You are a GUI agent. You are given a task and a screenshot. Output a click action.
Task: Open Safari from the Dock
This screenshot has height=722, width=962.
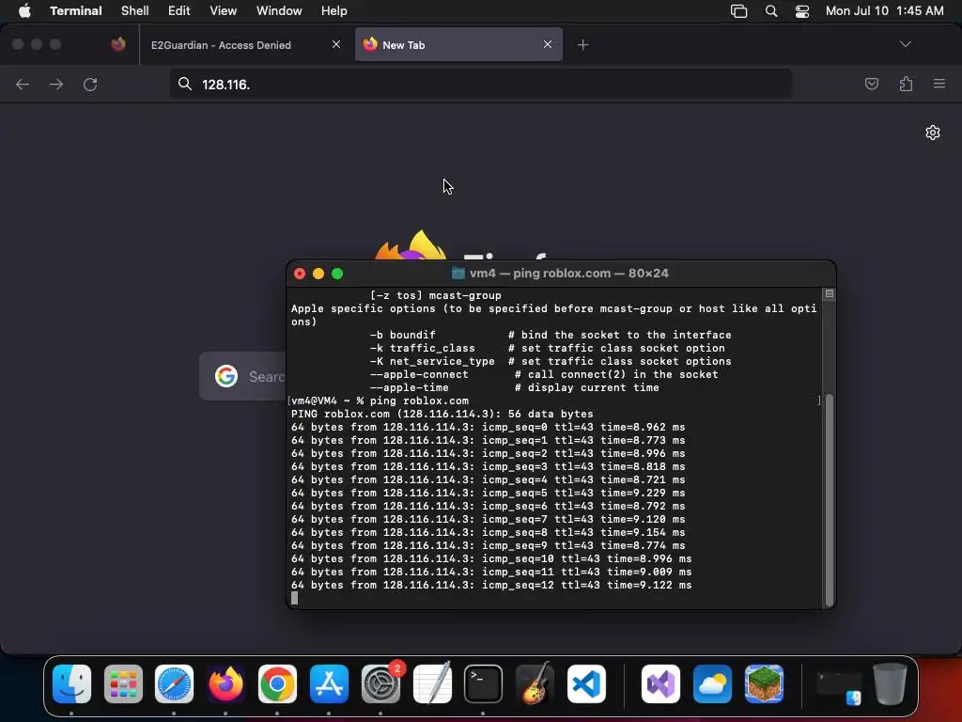click(174, 683)
